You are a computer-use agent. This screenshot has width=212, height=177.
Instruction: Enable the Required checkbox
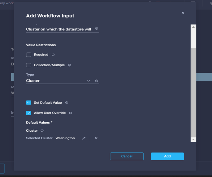(x=29, y=55)
